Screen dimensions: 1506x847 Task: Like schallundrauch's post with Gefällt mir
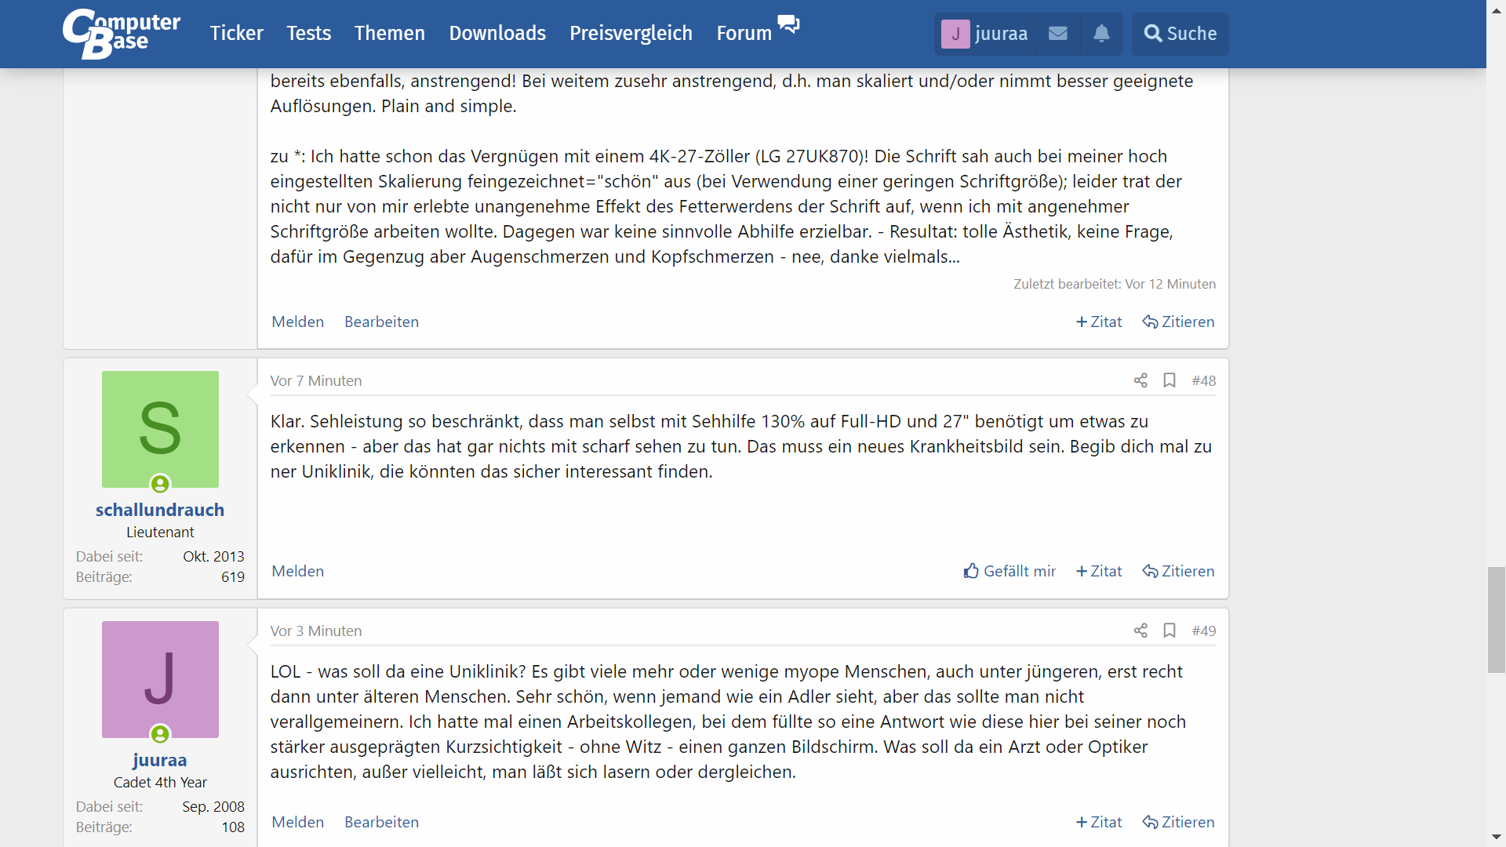coord(1009,571)
